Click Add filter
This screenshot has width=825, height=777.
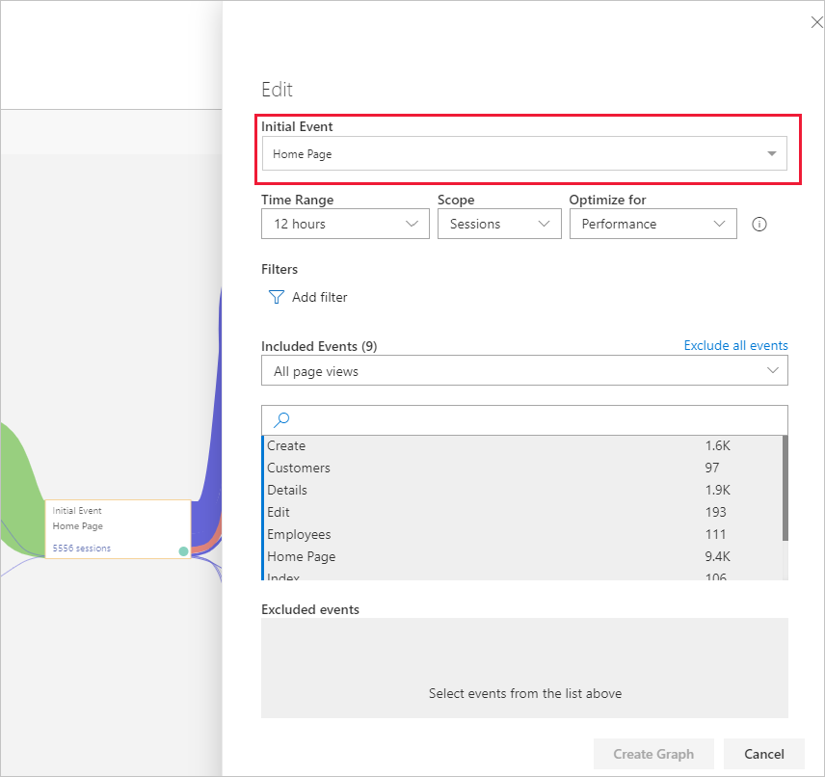click(x=319, y=297)
